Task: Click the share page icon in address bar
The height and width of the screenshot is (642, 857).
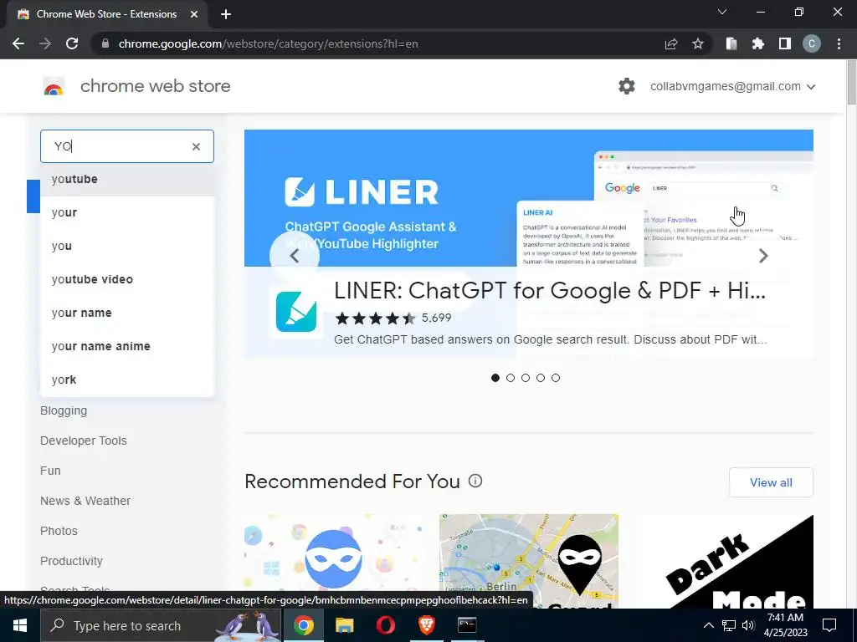Action: click(x=671, y=44)
